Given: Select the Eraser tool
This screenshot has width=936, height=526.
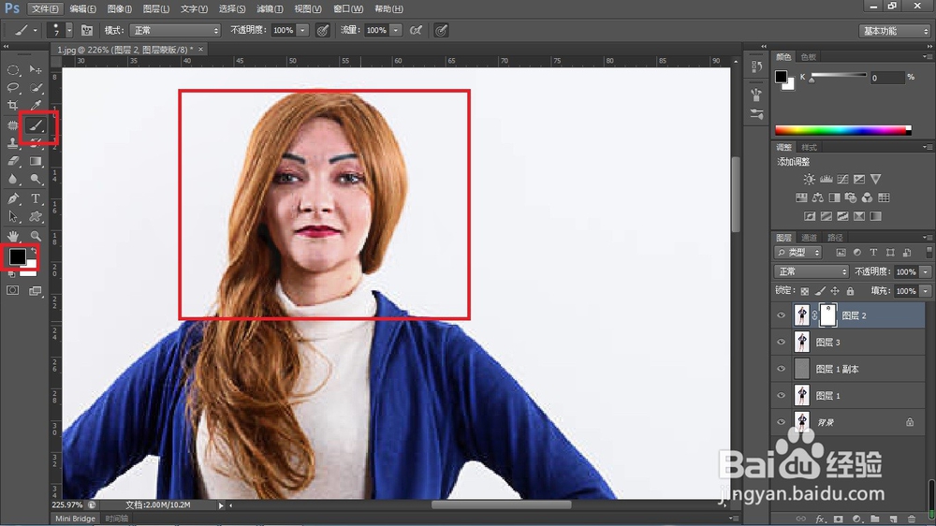Looking at the screenshot, I should 13,161.
